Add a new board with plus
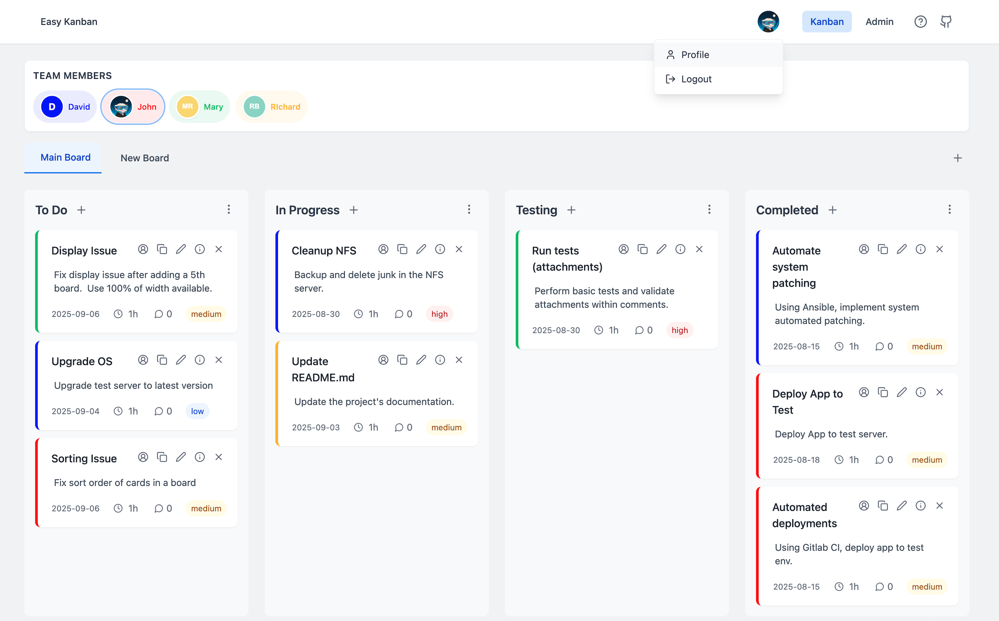Viewport: 999px width, 621px height. pos(957,158)
